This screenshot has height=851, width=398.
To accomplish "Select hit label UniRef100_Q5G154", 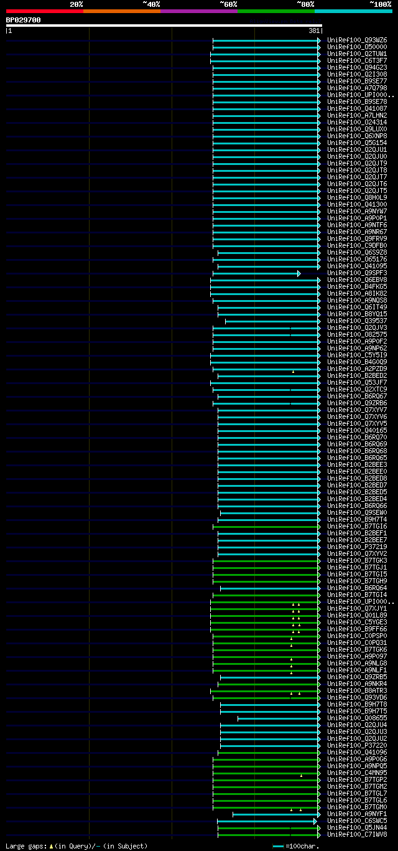I will [x=357, y=143].
